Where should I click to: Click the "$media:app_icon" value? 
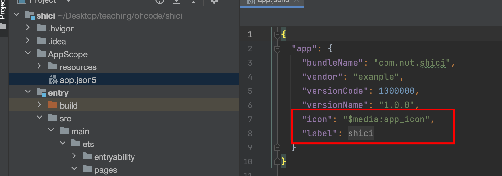pos(386,119)
